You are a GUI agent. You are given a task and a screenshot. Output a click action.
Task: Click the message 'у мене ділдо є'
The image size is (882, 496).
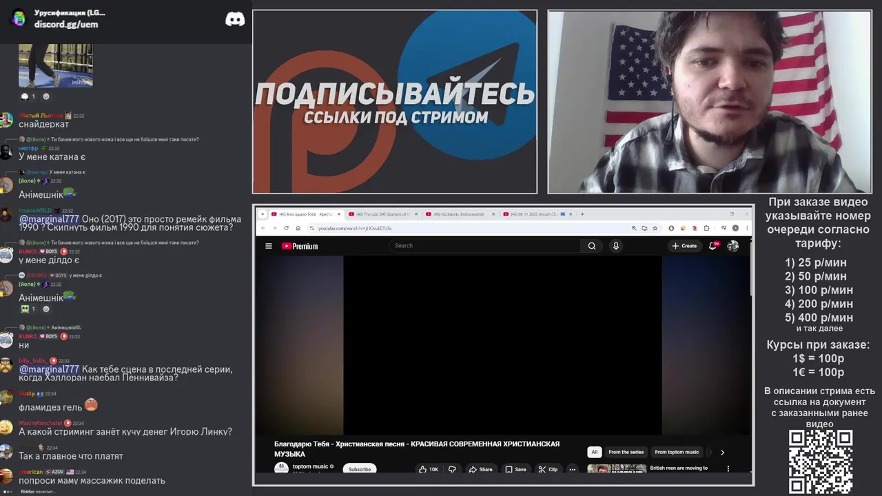pos(49,260)
